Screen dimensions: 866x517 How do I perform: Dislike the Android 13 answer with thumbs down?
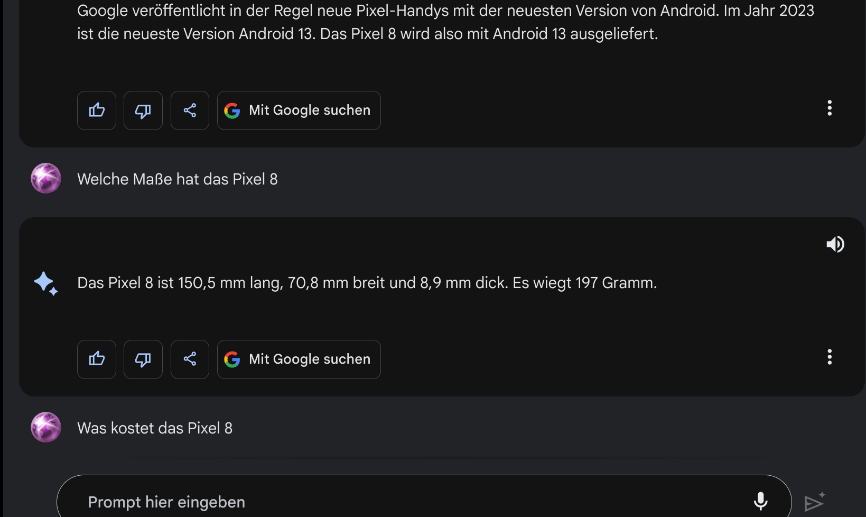click(143, 110)
